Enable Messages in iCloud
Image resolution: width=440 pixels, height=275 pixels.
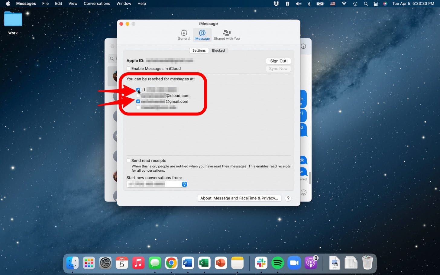[x=128, y=69]
